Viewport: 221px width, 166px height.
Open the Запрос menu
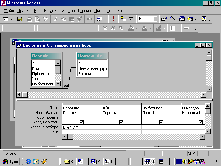point(68,11)
